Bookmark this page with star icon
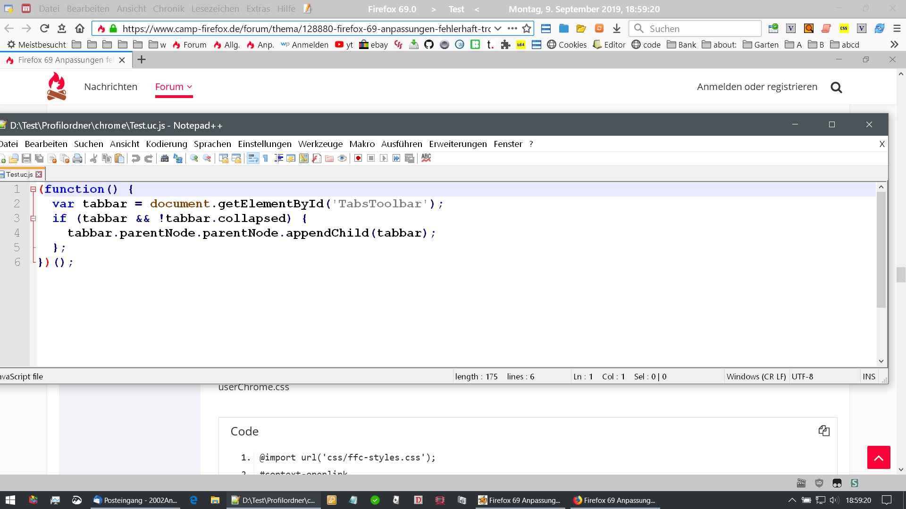The width and height of the screenshot is (906, 509). click(527, 29)
